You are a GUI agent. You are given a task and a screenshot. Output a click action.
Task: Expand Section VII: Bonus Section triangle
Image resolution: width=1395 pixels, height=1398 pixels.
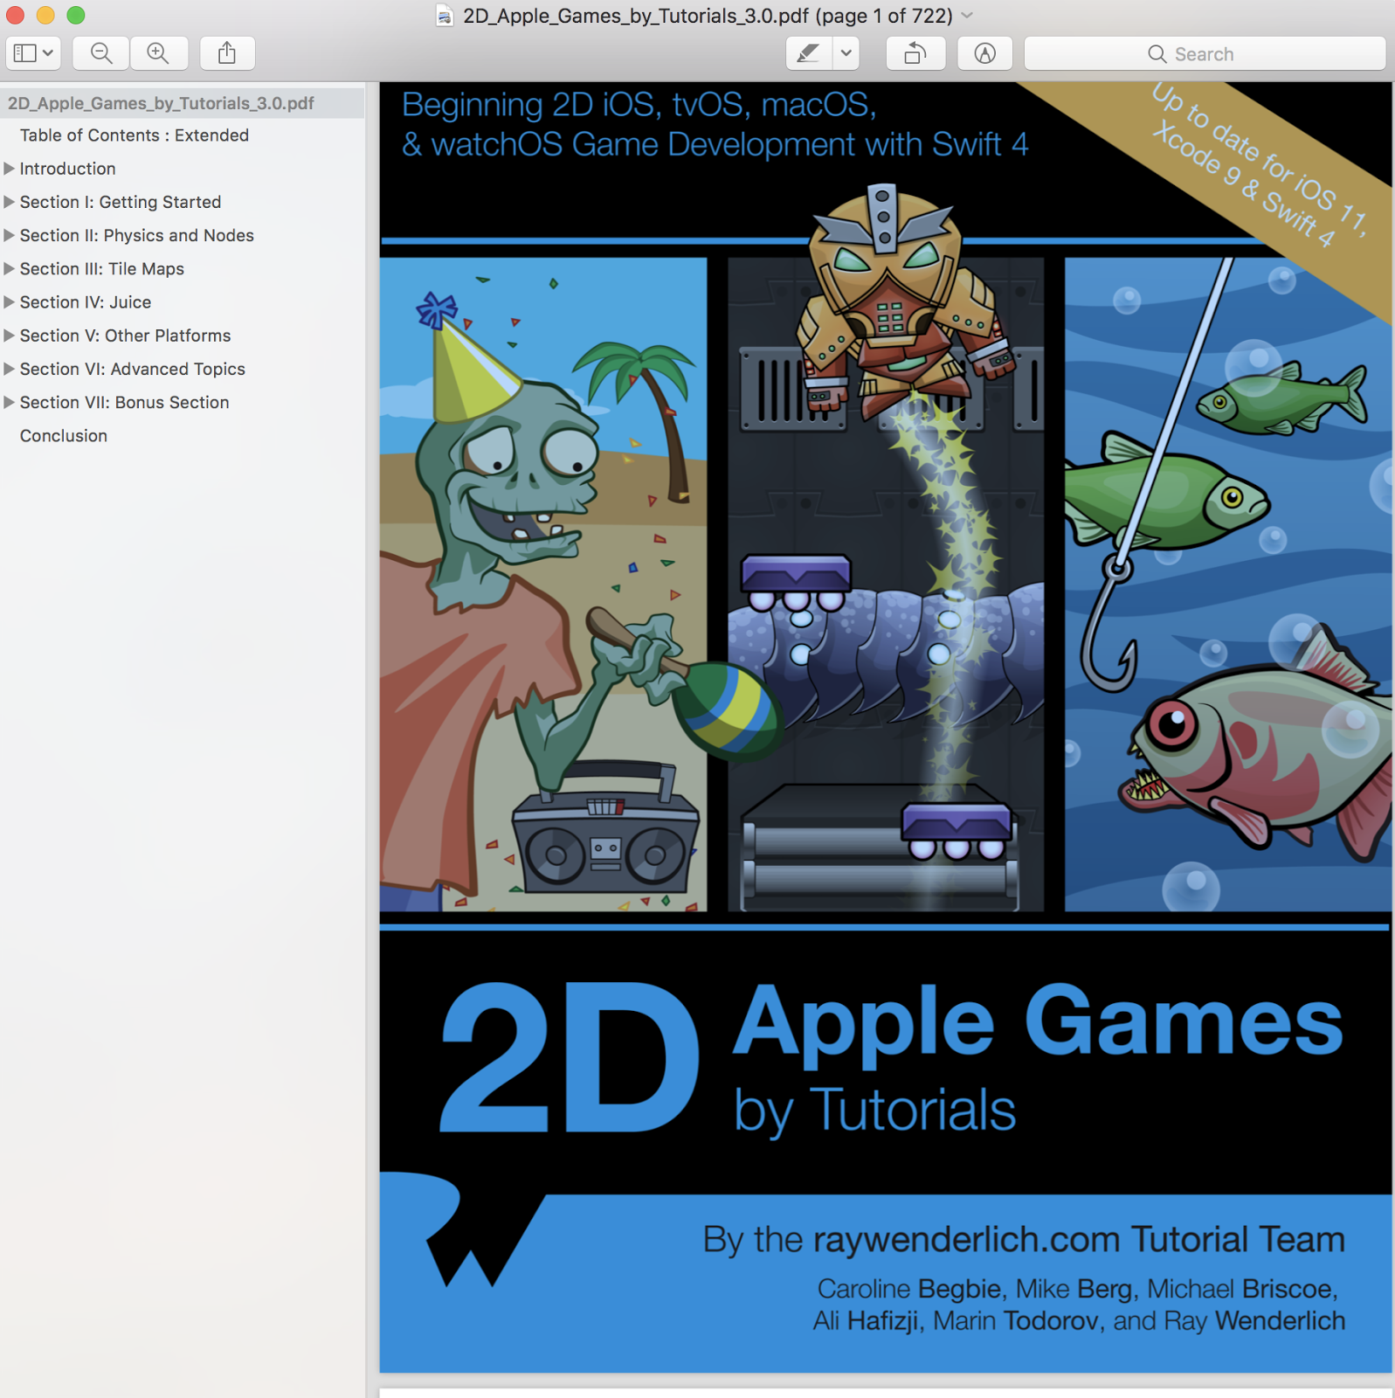10,402
